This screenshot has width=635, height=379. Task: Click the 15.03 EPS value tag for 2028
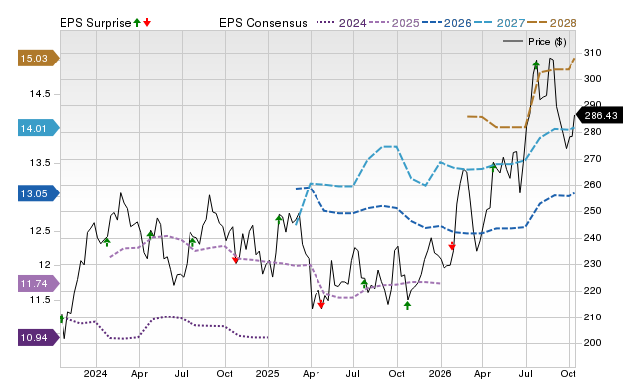(x=38, y=59)
